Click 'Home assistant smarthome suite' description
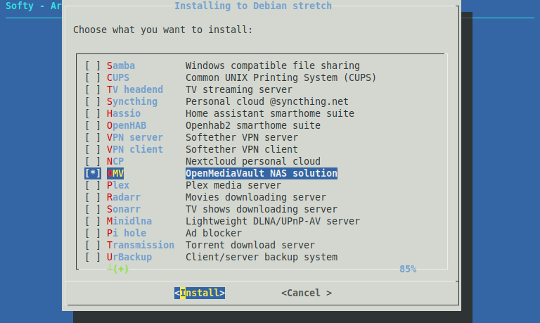The image size is (540, 323). pos(270,113)
